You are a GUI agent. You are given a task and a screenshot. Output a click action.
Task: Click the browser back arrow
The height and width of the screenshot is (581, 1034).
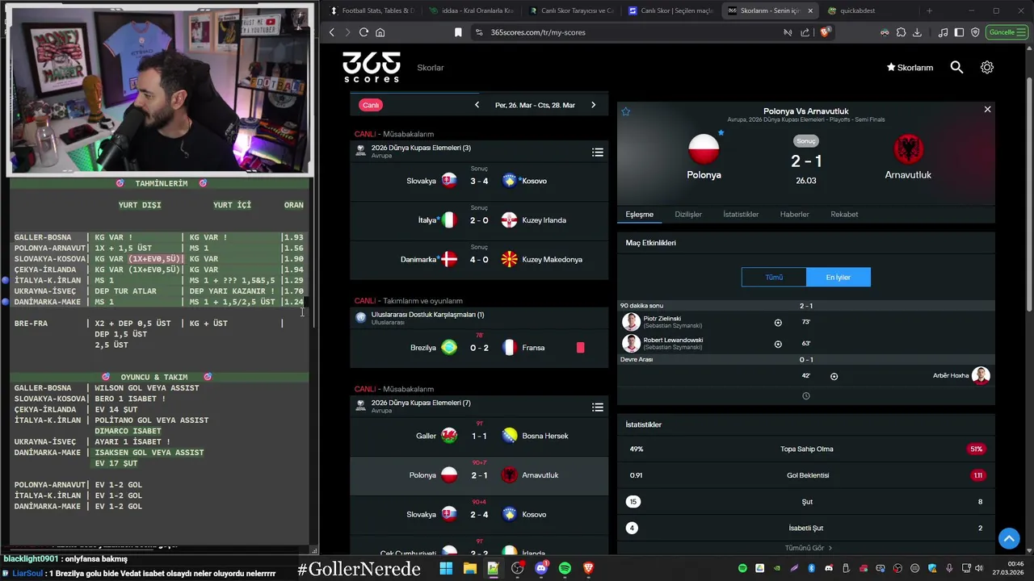tap(332, 32)
